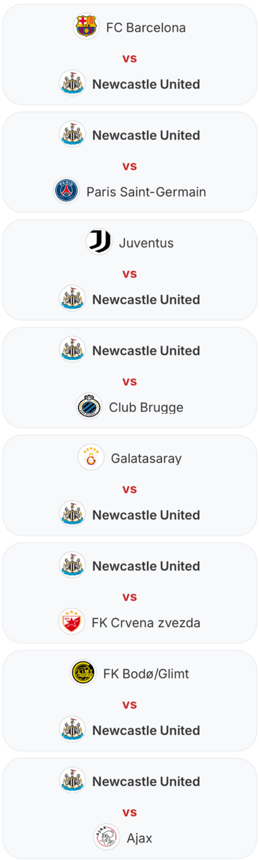259x860 pixels.
Task: Open the Club Brugge team name
Action: point(146,407)
